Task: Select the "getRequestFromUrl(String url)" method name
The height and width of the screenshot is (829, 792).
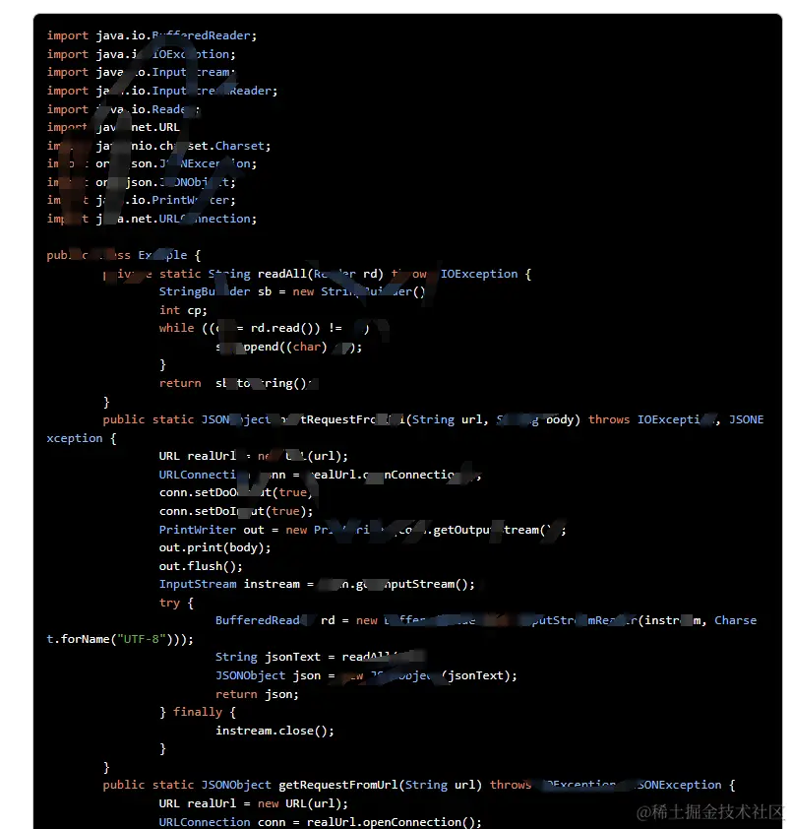Action: pyautogui.click(x=381, y=785)
